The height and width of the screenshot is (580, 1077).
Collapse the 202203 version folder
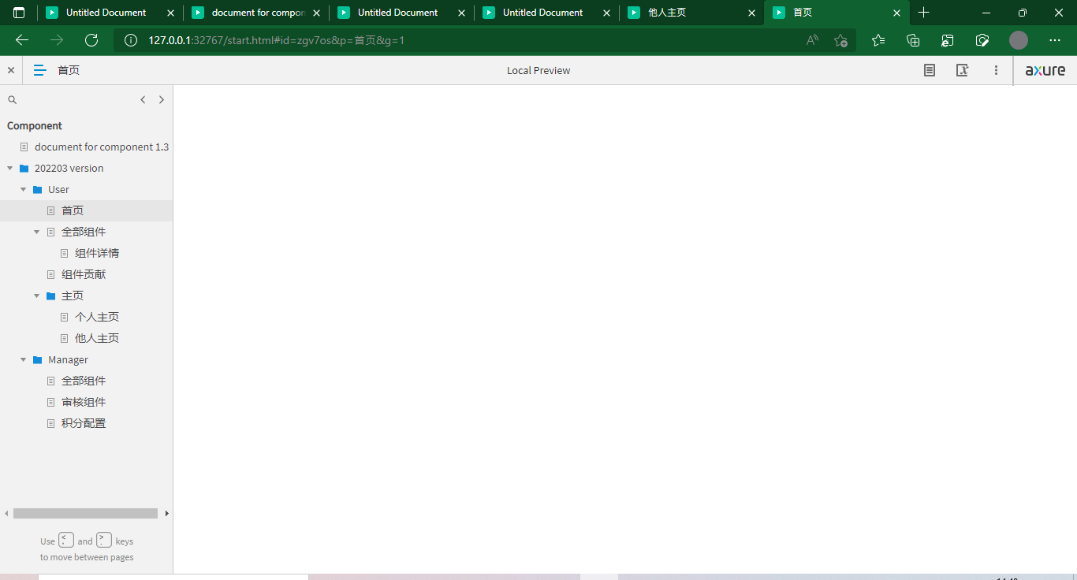pyautogui.click(x=9, y=168)
